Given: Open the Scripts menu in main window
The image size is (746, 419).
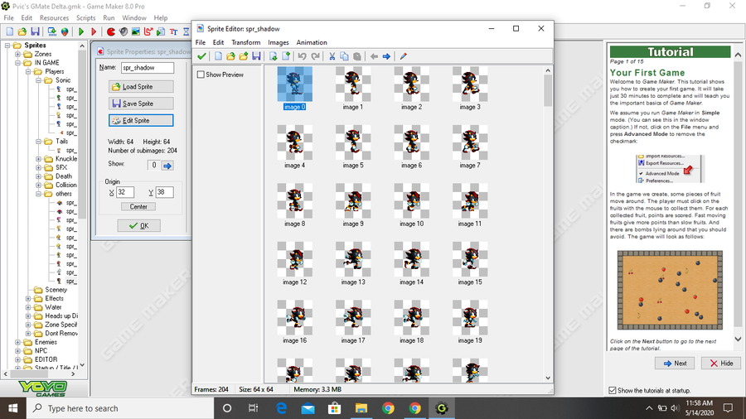Looking at the screenshot, I should [85, 17].
